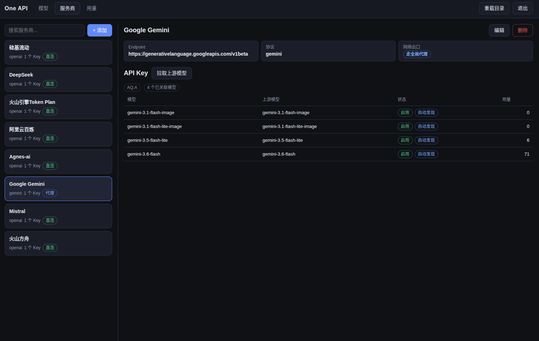This screenshot has height=341, width=539.
Task: Click usage value 6 for gemini-3.5-flash-lite
Action: (x=528, y=141)
